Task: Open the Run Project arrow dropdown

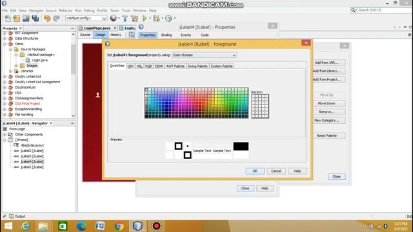Action: click(x=150, y=19)
